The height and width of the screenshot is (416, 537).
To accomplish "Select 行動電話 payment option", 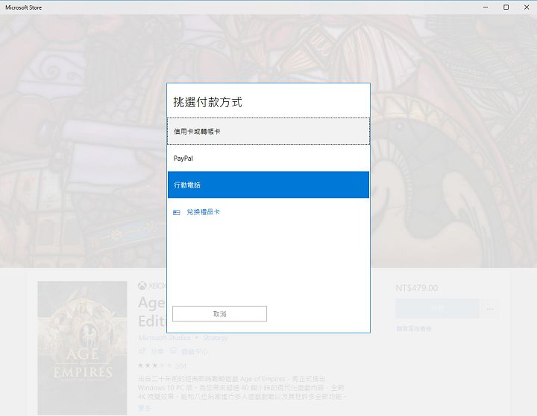I will pyautogui.click(x=268, y=185).
